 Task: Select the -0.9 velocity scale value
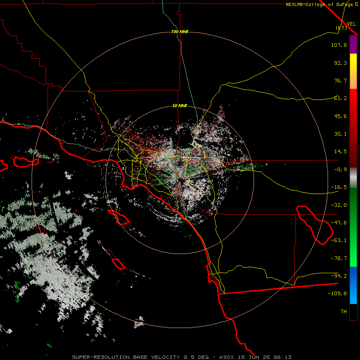340,170
